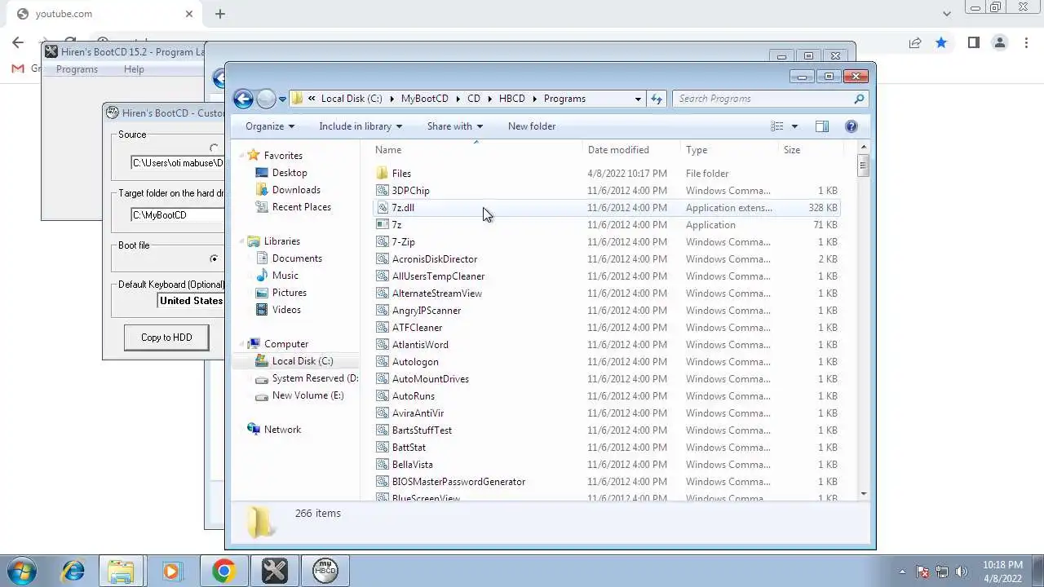
Task: Open the Share with menu
Action: click(455, 126)
